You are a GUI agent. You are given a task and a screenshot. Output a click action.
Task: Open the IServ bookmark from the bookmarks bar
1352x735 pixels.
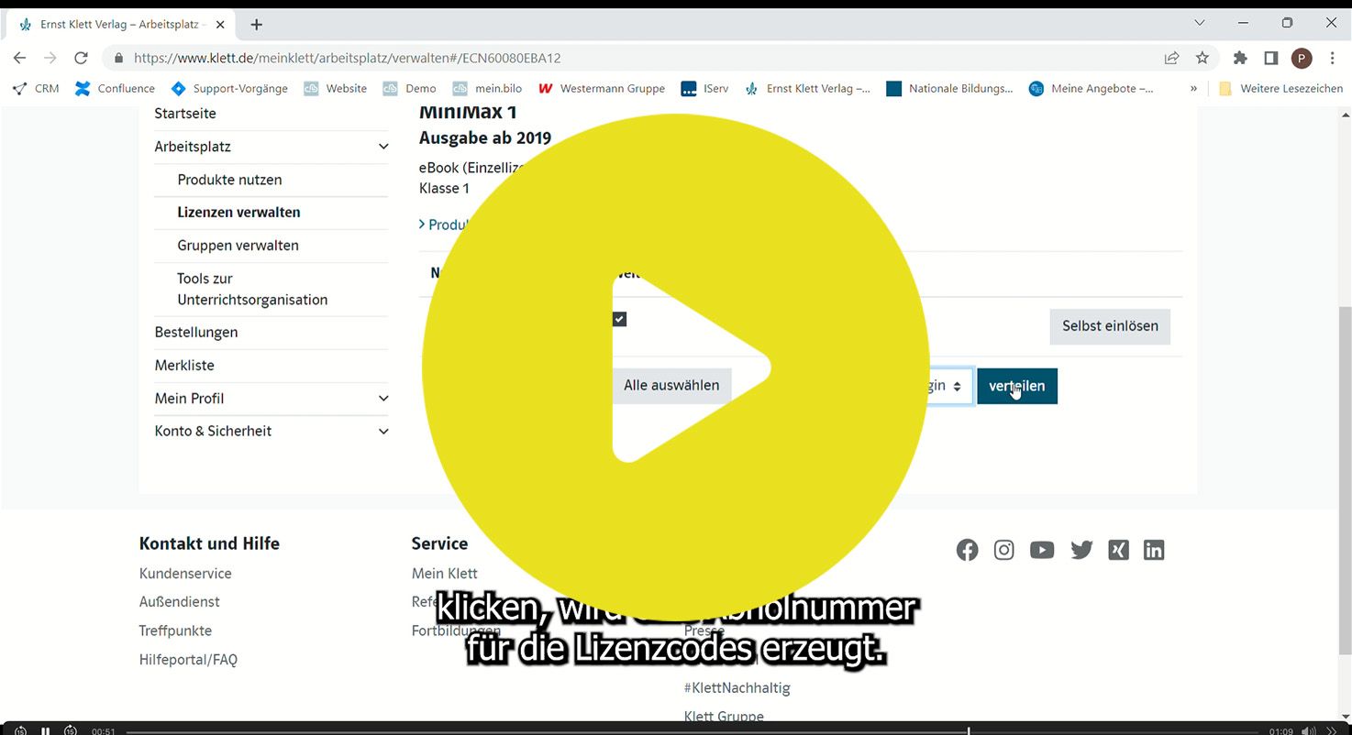704,88
